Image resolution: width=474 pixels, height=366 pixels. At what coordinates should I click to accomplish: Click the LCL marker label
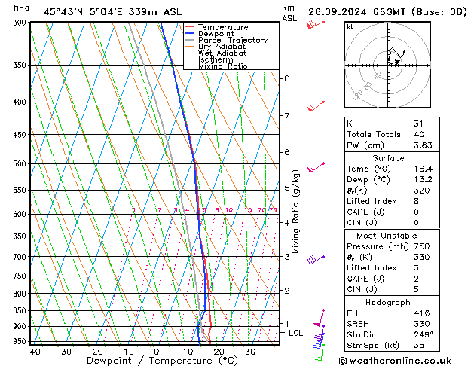click(295, 333)
